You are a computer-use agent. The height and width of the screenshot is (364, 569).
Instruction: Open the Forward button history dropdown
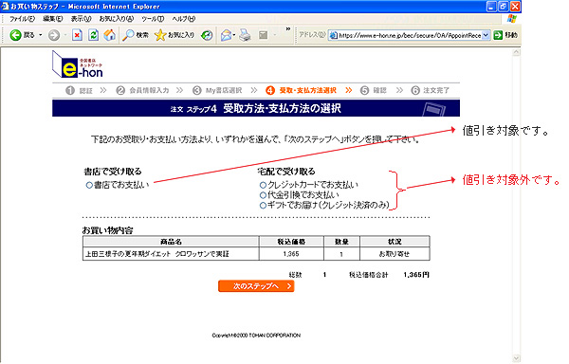click(65, 35)
